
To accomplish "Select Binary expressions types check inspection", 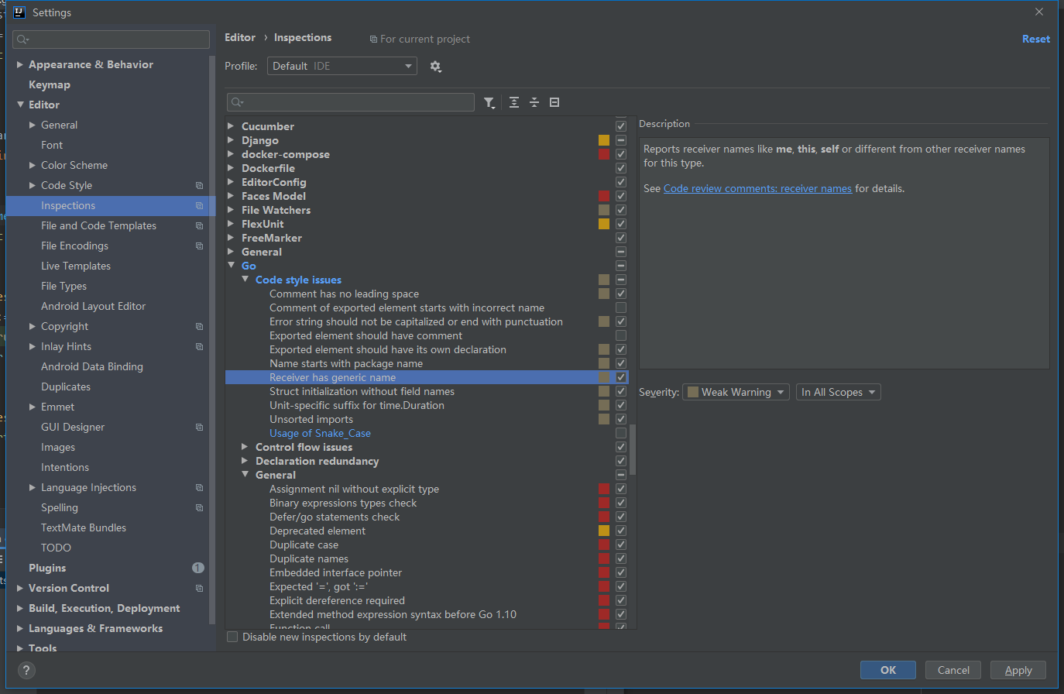I will [x=343, y=503].
